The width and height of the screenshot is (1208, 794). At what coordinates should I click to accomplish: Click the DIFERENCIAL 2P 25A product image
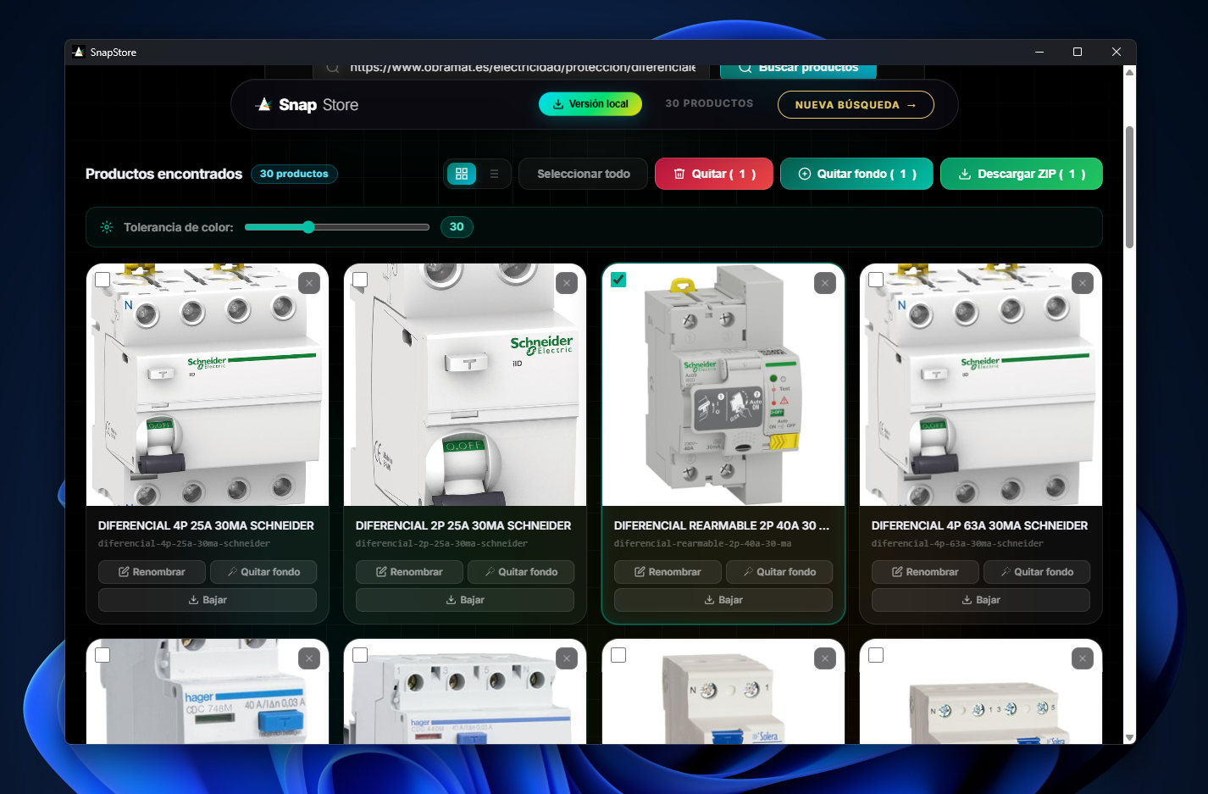tap(465, 385)
